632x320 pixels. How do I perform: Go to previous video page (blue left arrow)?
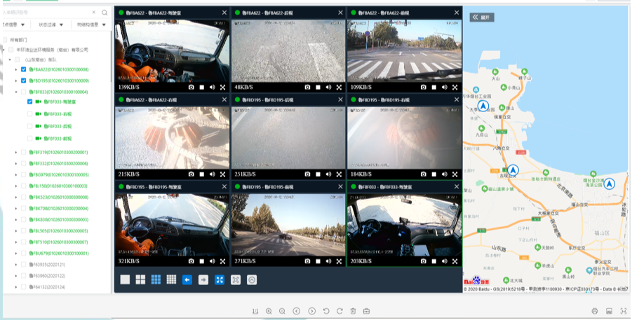coord(187,279)
